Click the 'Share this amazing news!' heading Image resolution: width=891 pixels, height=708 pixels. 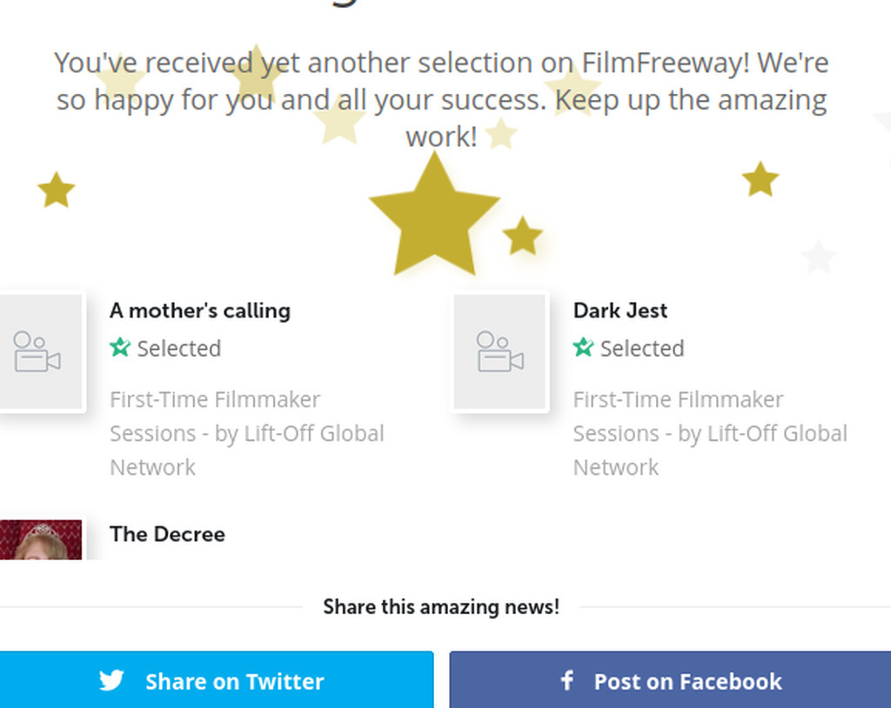coord(441,606)
